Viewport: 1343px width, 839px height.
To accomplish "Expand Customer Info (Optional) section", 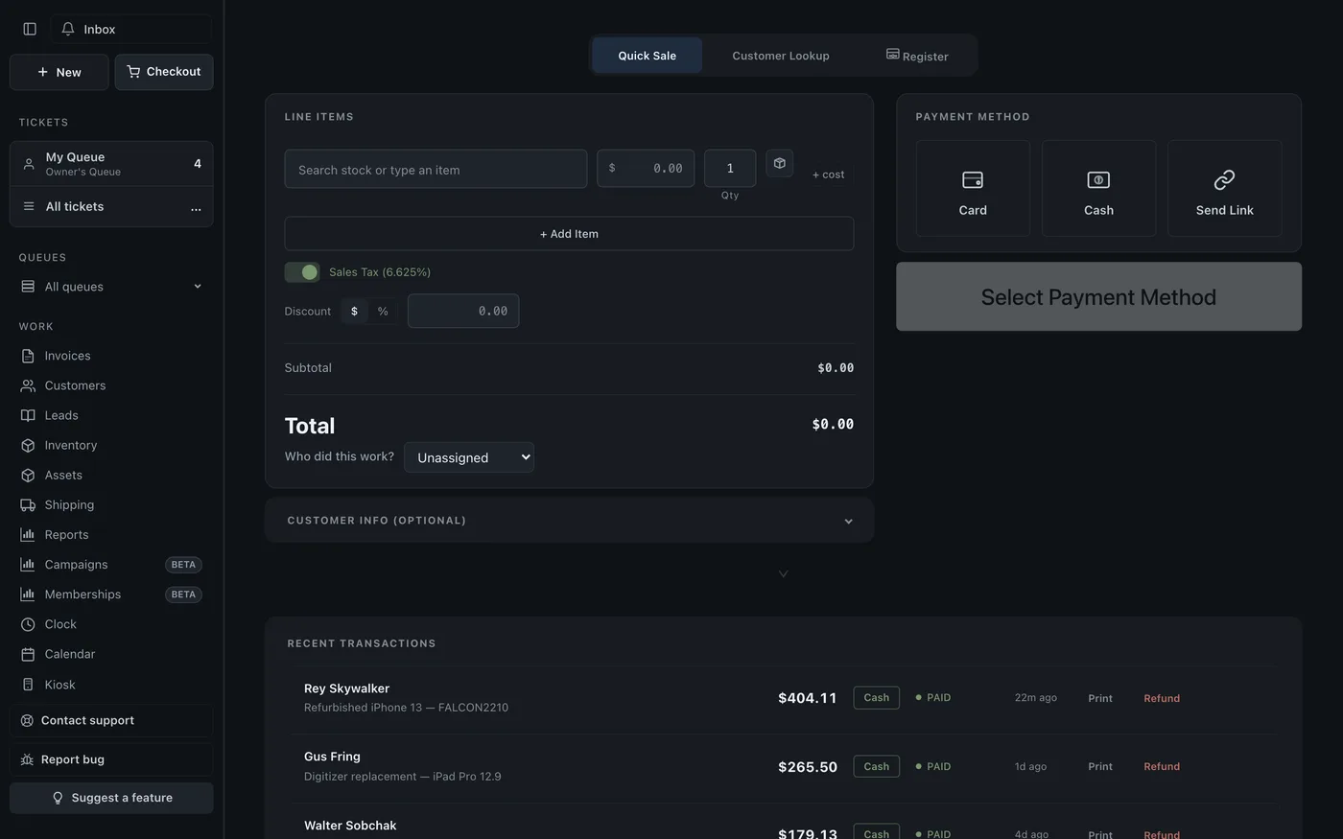I will (570, 521).
